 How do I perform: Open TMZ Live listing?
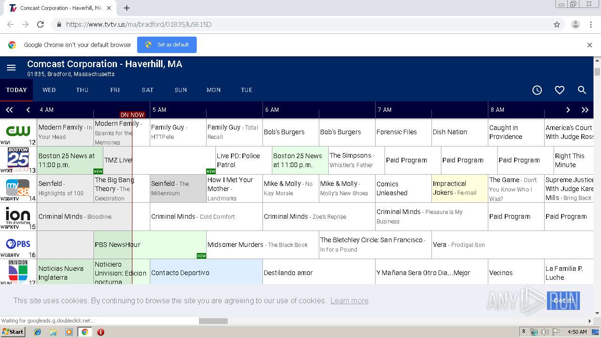click(159, 161)
